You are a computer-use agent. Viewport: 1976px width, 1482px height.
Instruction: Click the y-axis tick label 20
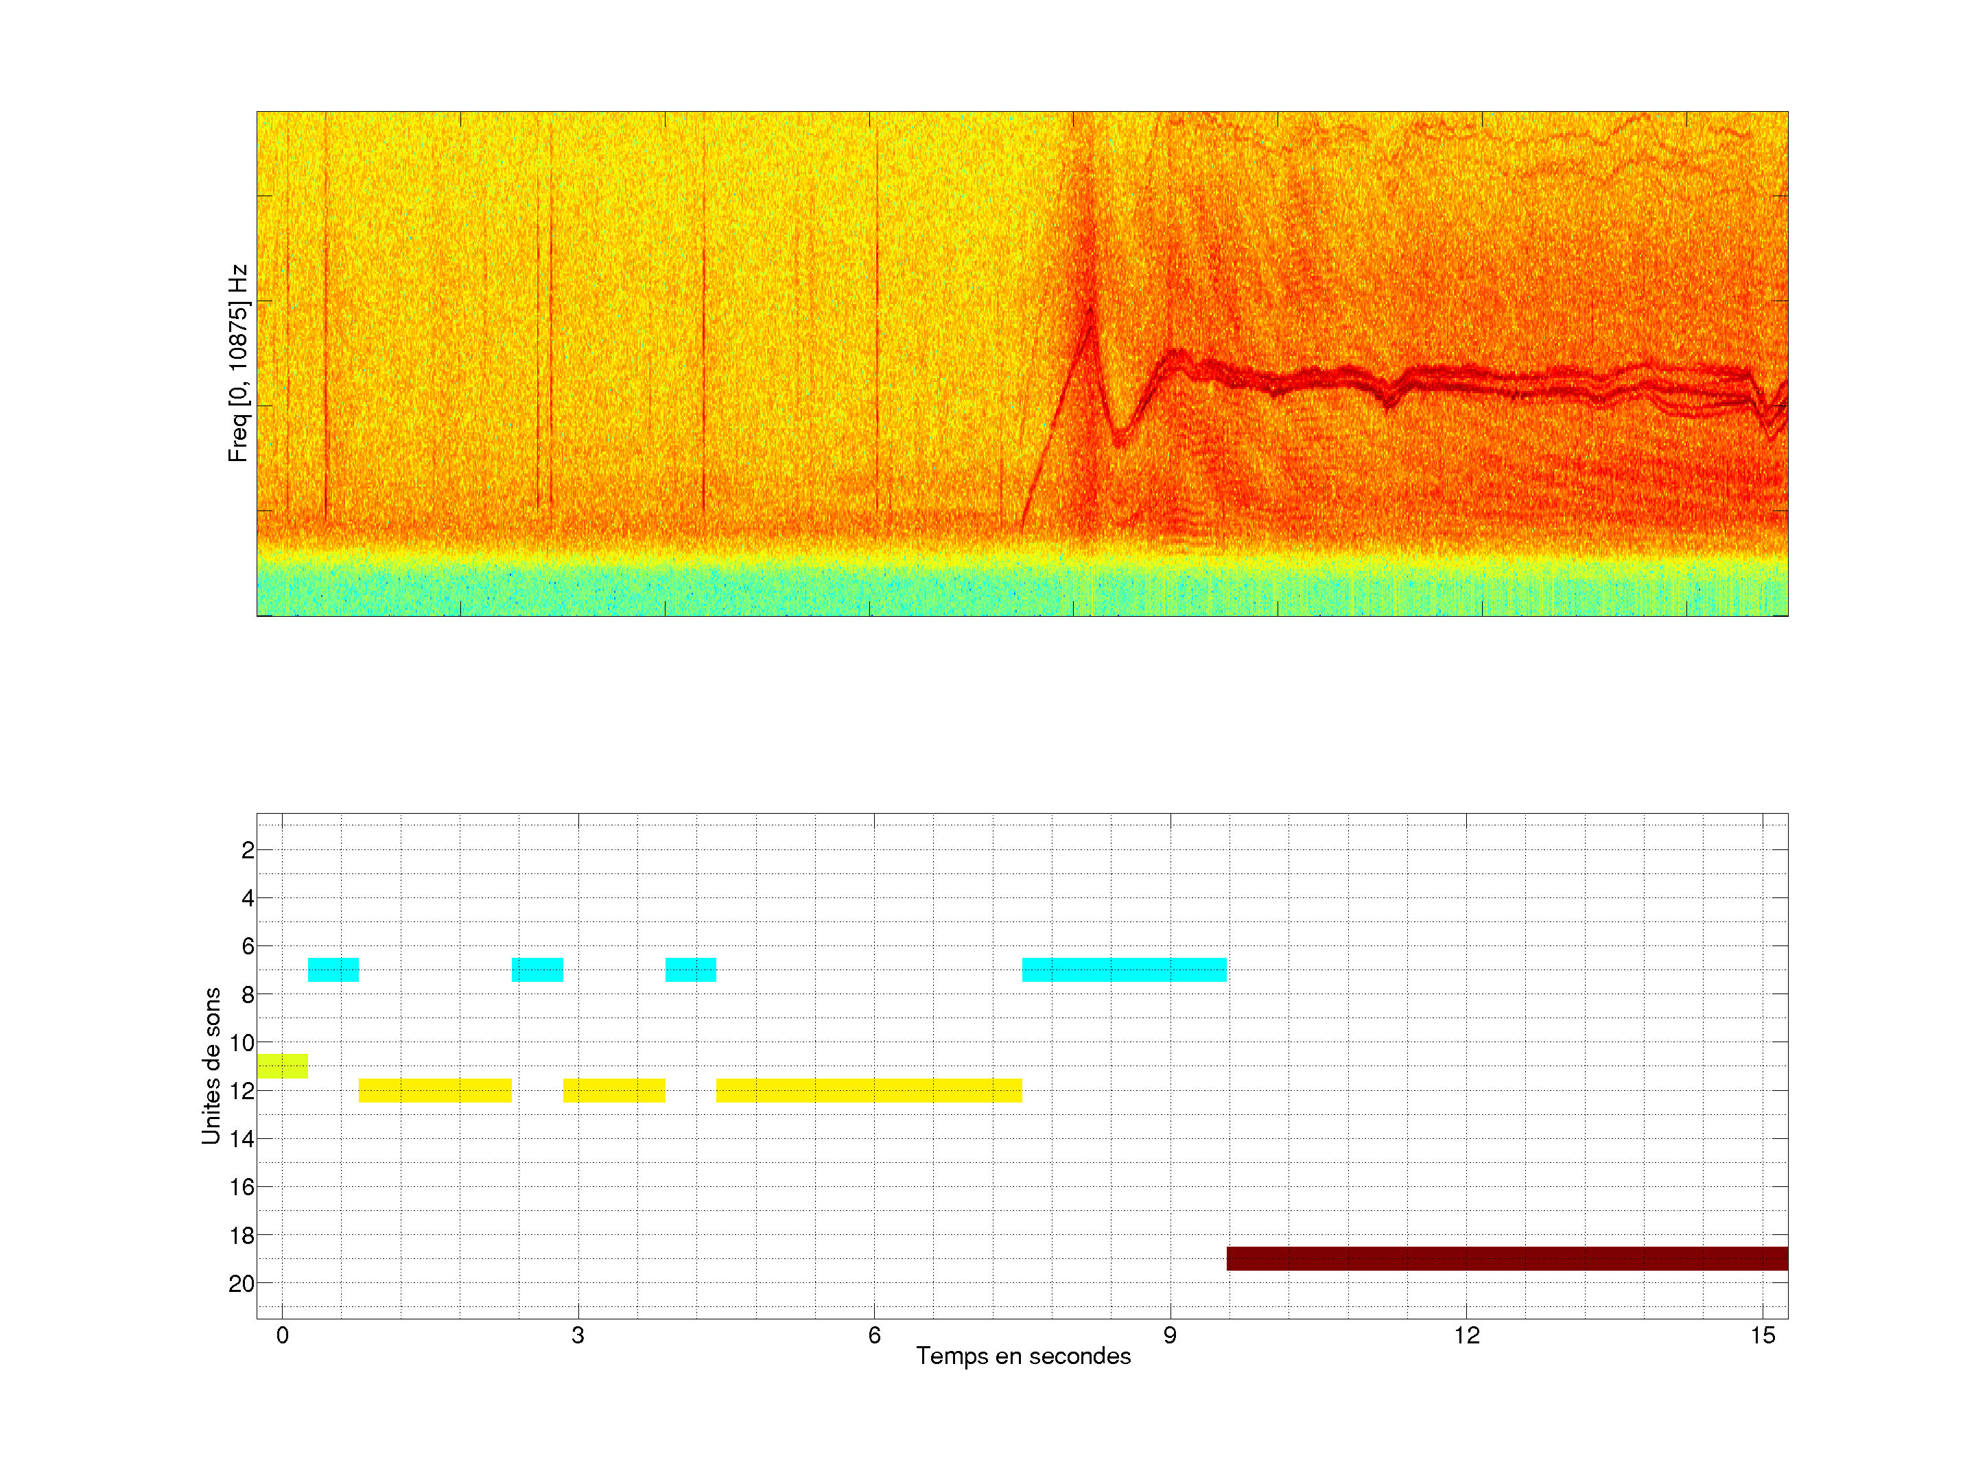coord(242,1284)
